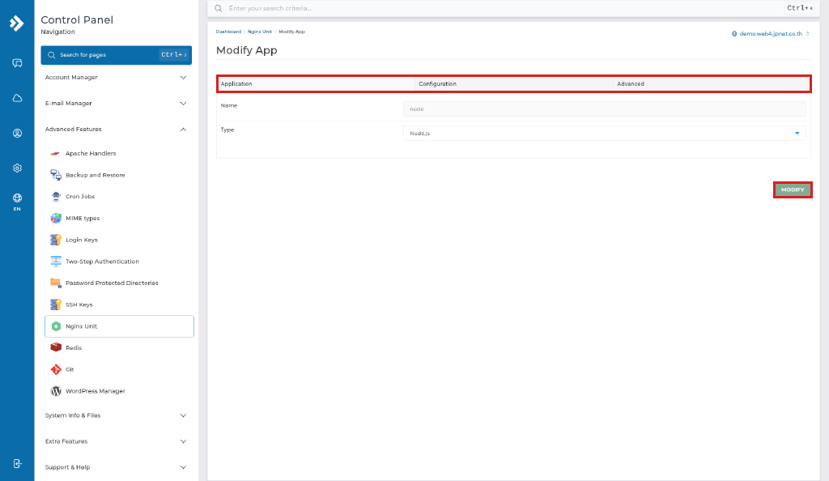Expand the Support & Help section

[116, 467]
